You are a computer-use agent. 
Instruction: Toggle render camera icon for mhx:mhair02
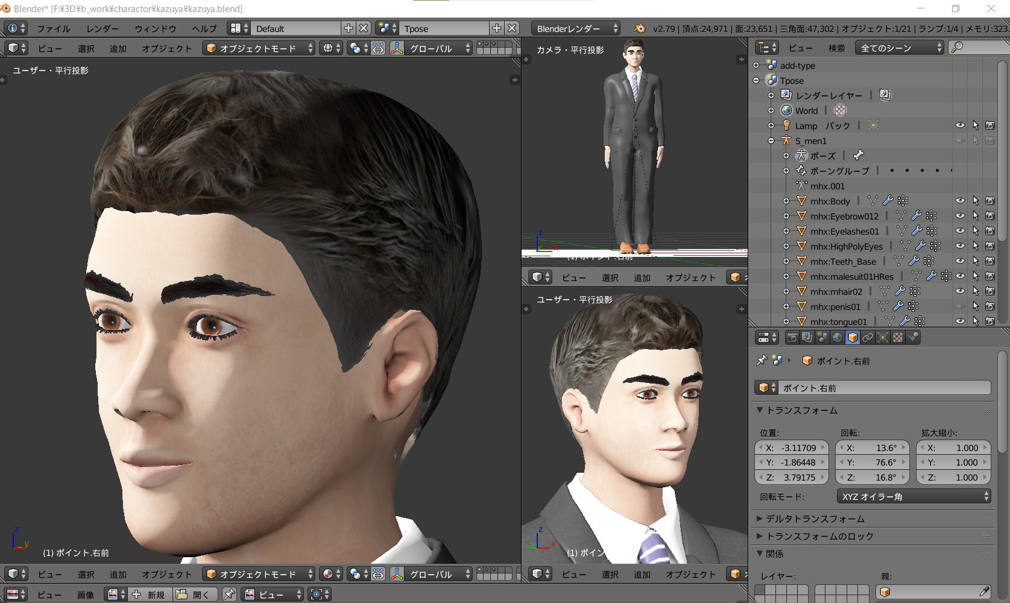pyautogui.click(x=990, y=291)
